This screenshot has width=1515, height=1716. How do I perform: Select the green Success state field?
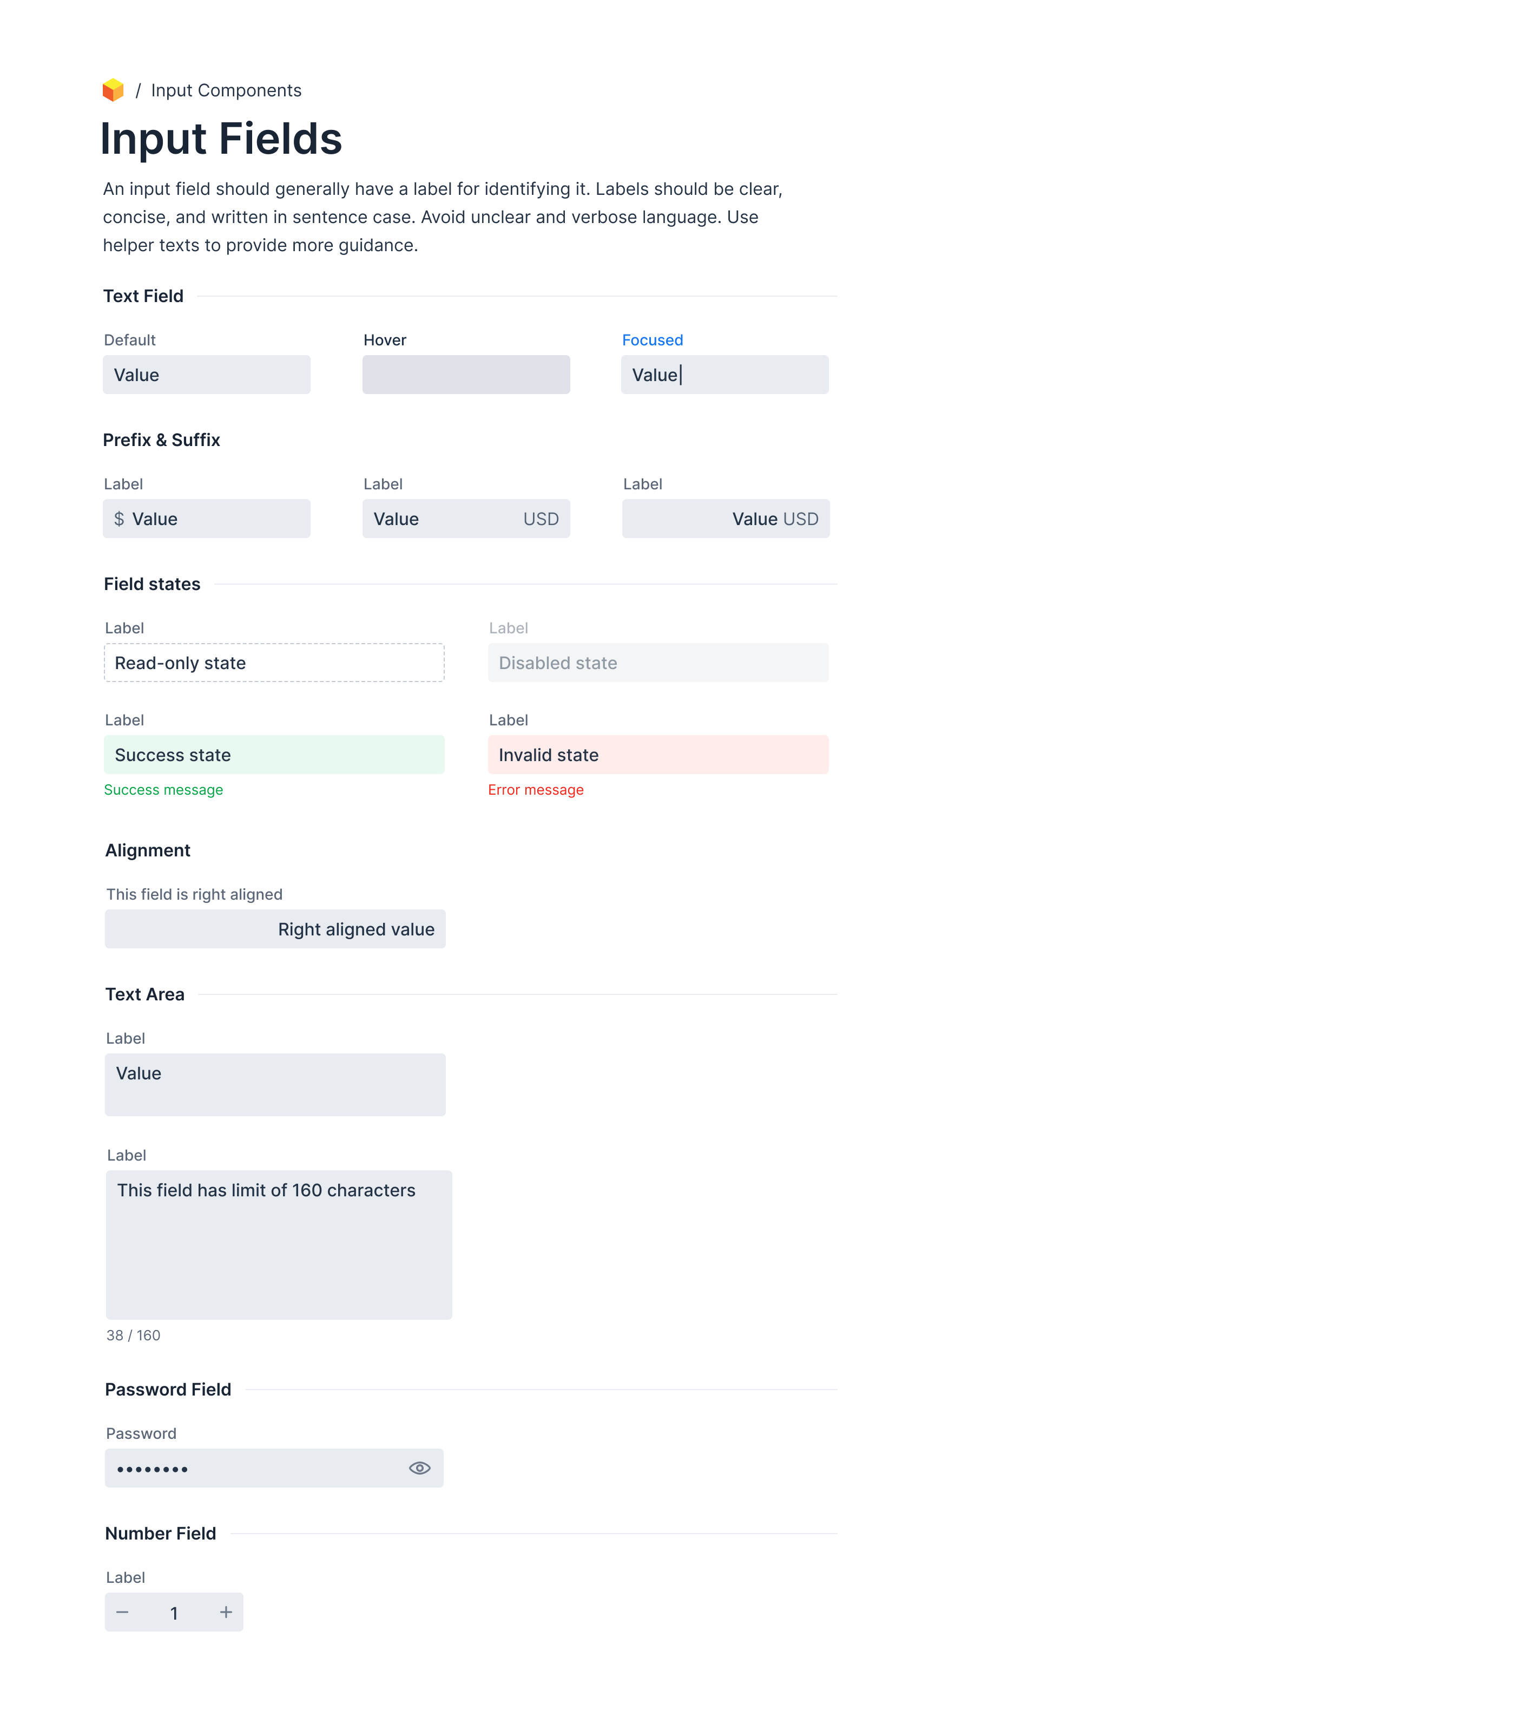274,755
